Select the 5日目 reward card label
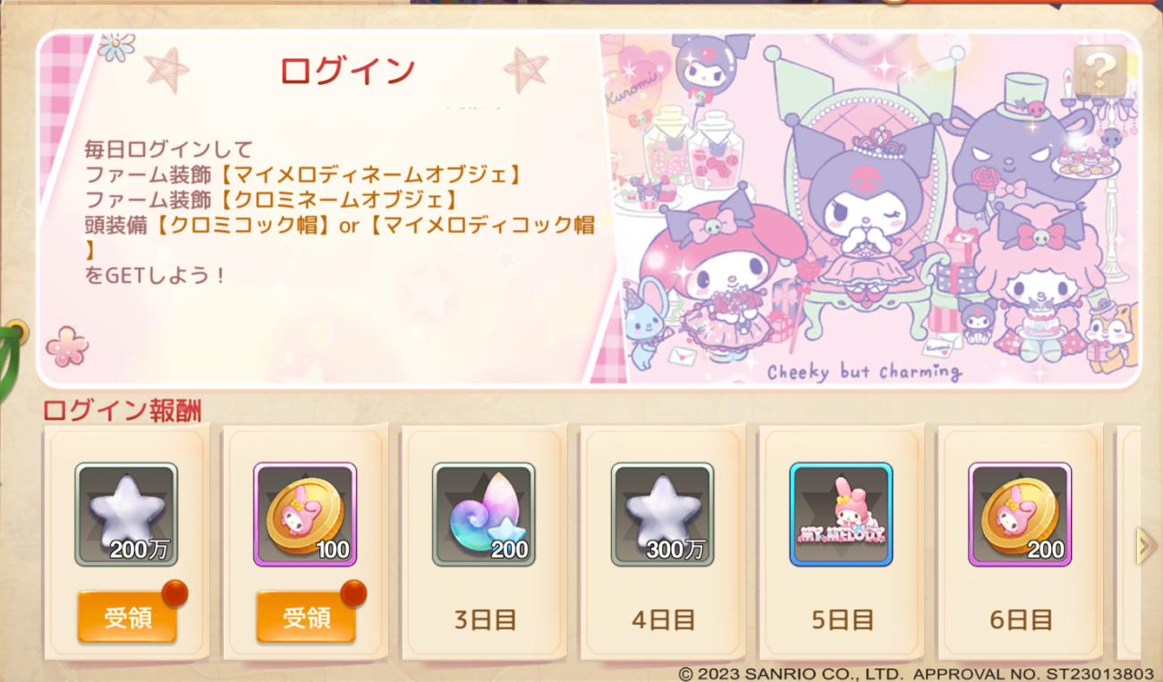 [x=842, y=618]
